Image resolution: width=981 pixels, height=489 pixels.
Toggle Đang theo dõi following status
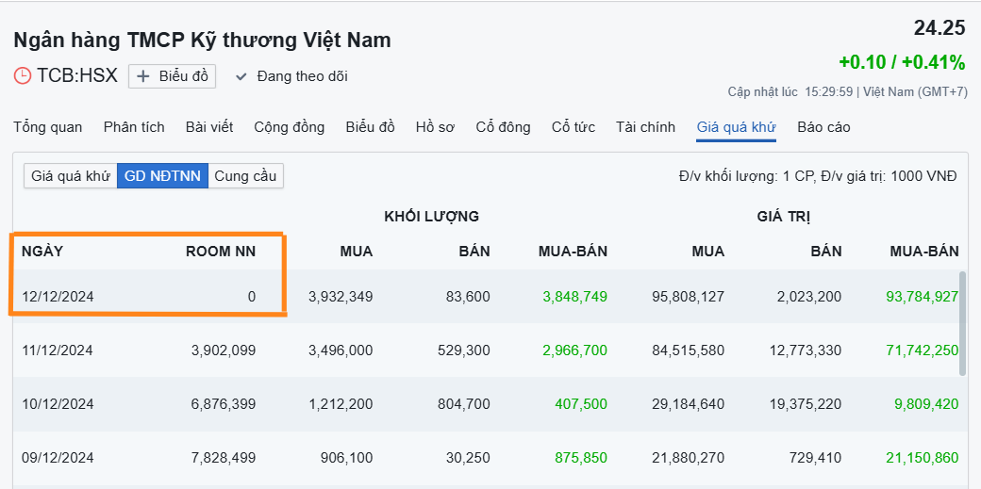click(291, 77)
